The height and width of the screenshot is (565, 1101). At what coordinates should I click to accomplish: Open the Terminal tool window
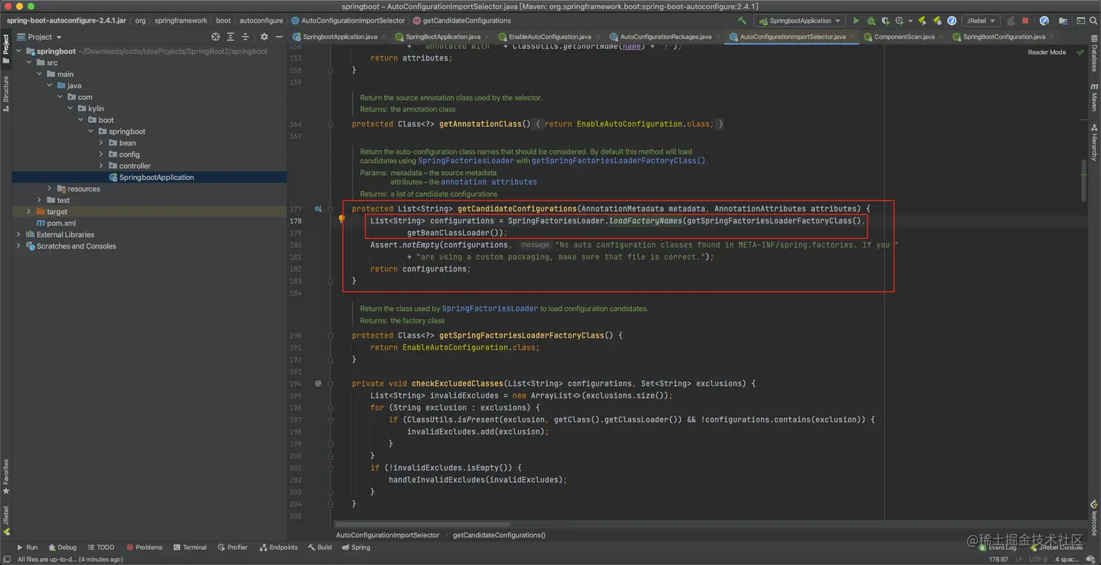click(x=189, y=548)
